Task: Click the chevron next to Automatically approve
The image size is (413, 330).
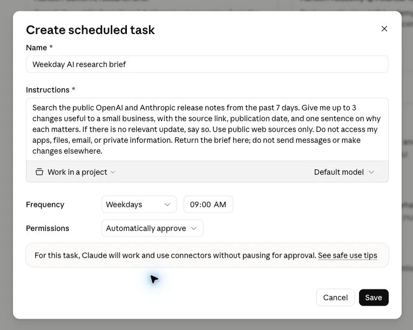Action: click(x=194, y=228)
